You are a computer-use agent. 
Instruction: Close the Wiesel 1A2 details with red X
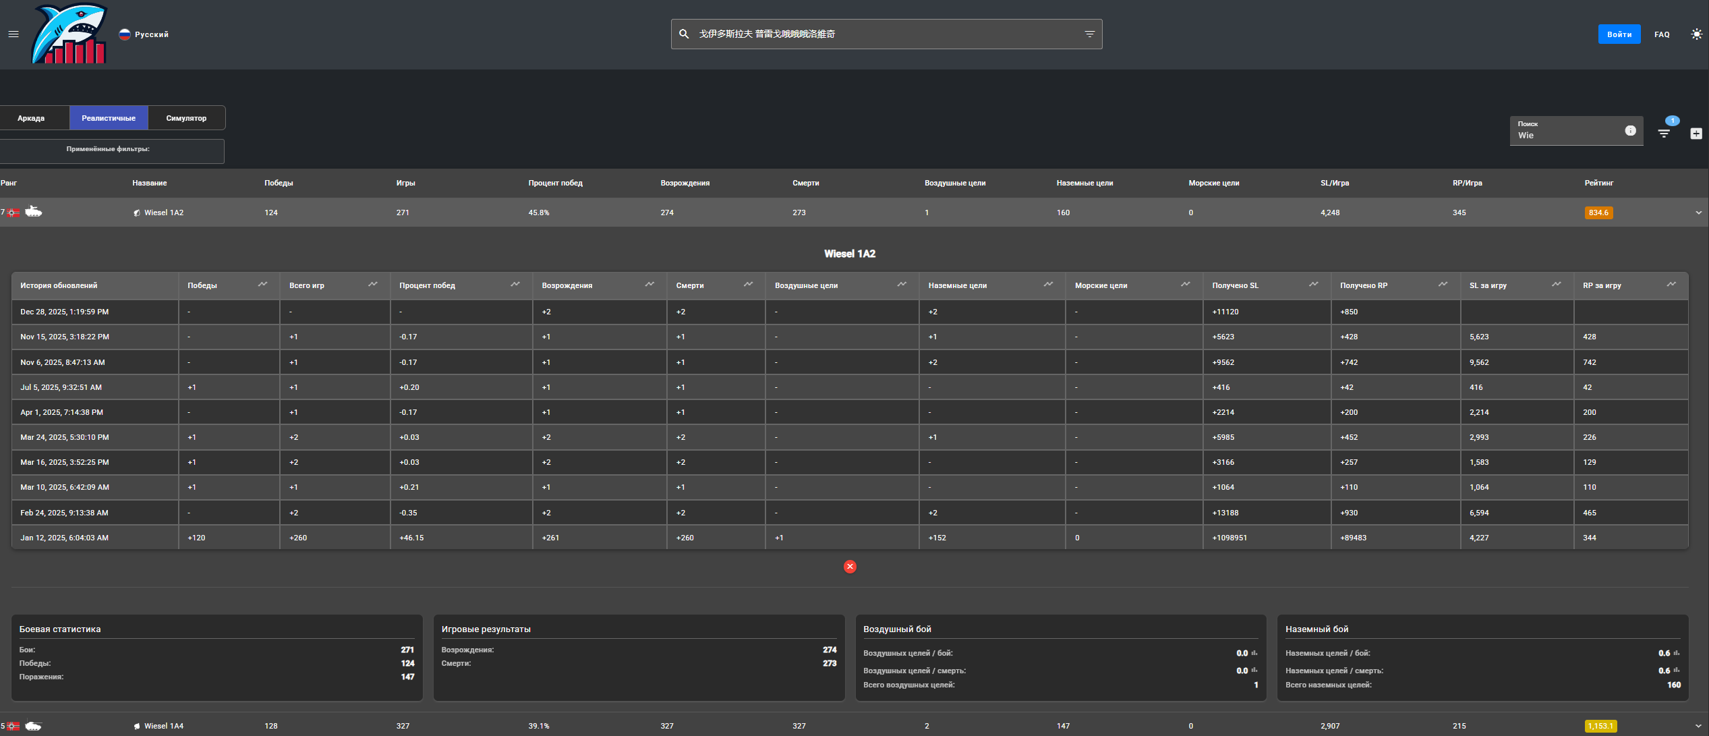850,567
